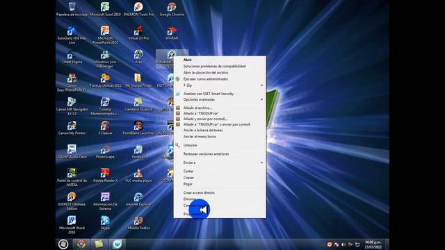445x250 pixels.
Task: Choose Crear acceso directo
Action: coord(220,193)
